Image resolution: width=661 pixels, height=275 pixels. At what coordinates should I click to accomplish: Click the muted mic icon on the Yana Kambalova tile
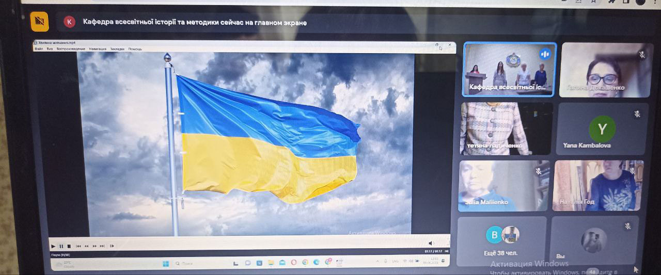(637, 114)
